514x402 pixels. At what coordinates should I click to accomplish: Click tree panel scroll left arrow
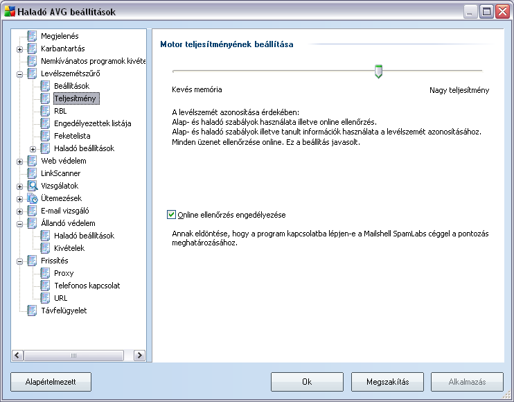tap(18, 355)
